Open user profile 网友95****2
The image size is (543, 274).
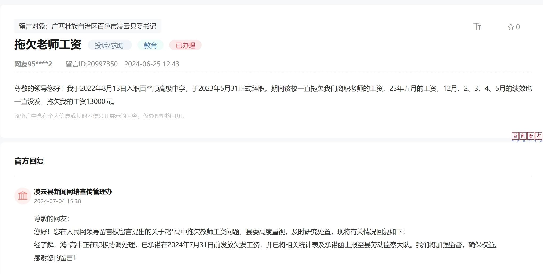pos(33,64)
